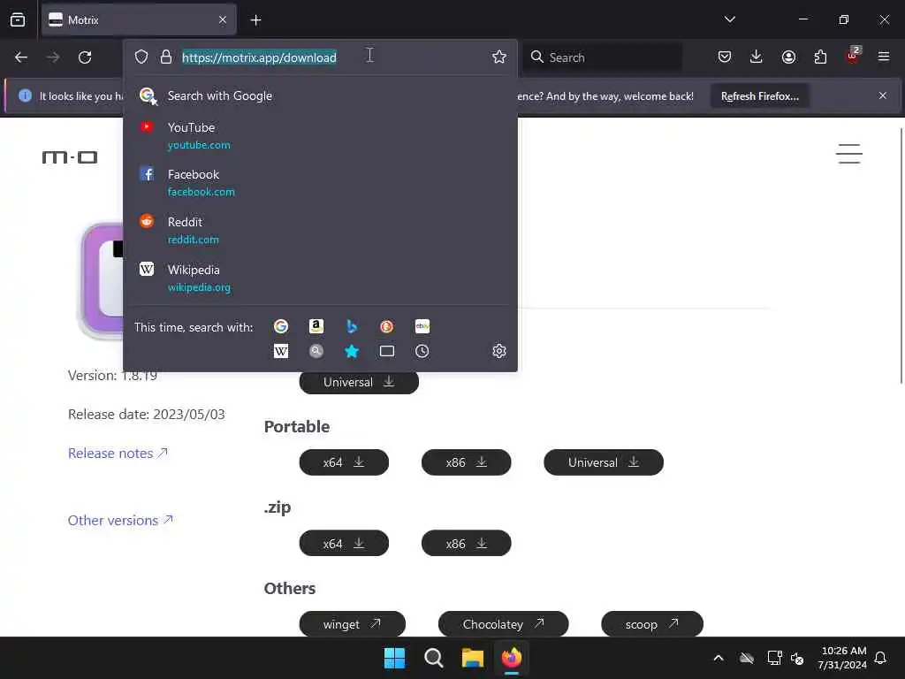Close the Motrix tab
Viewport: 905px width, 679px height.
(223, 20)
